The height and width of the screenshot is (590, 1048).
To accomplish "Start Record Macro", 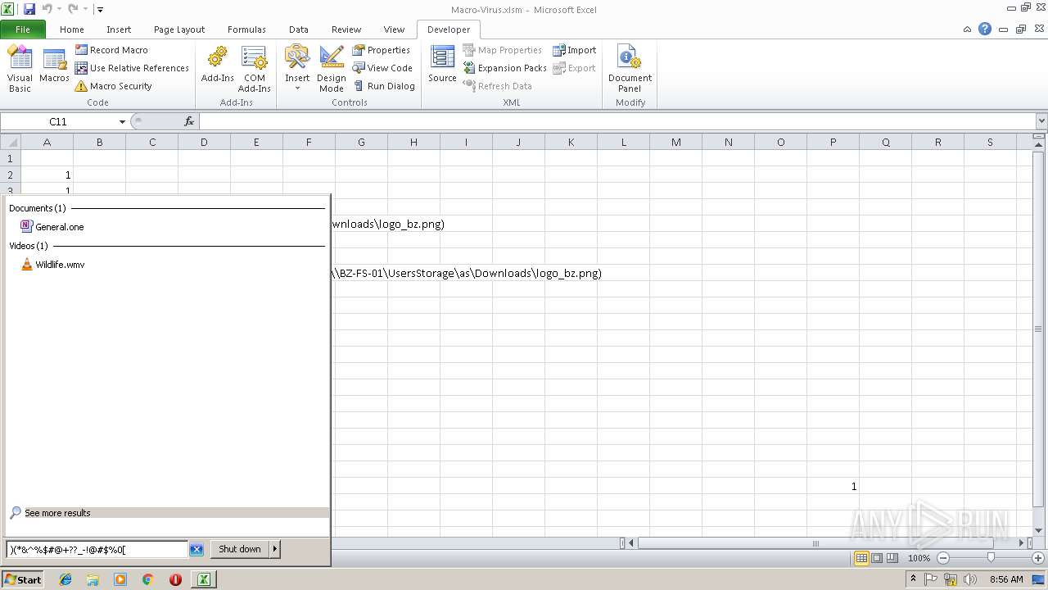I will pos(111,50).
